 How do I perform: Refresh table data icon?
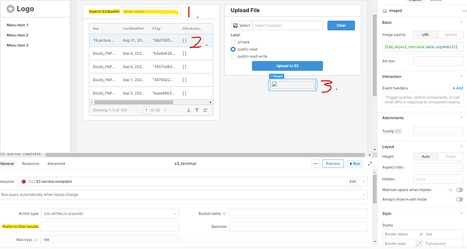coord(205,110)
